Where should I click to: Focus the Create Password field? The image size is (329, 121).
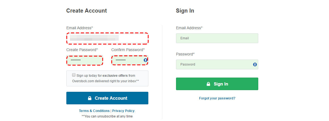pyautogui.click(x=85, y=60)
